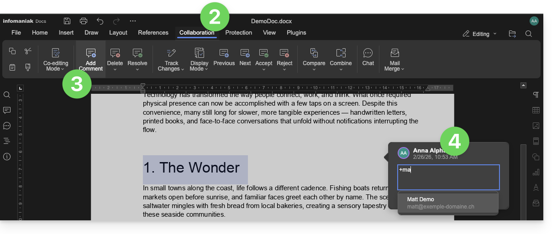Screen dimensions: 557x234
Task: Open the References tab
Action: tap(153, 33)
